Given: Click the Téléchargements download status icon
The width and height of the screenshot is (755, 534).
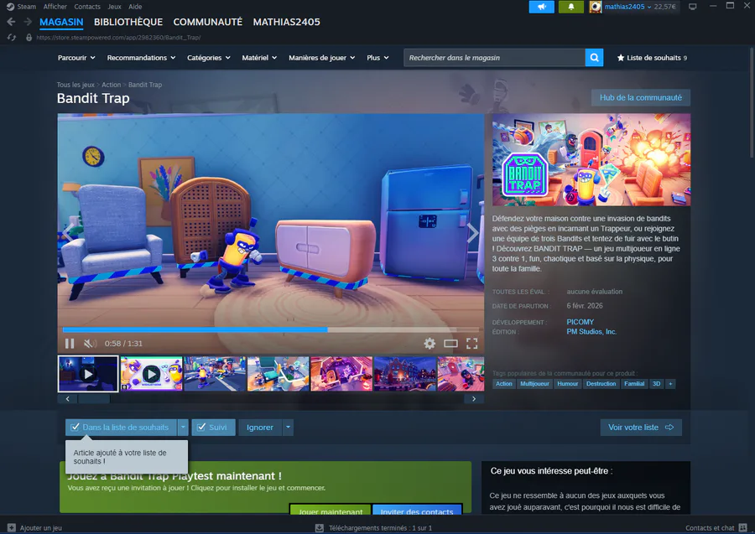Looking at the screenshot, I should click(320, 528).
